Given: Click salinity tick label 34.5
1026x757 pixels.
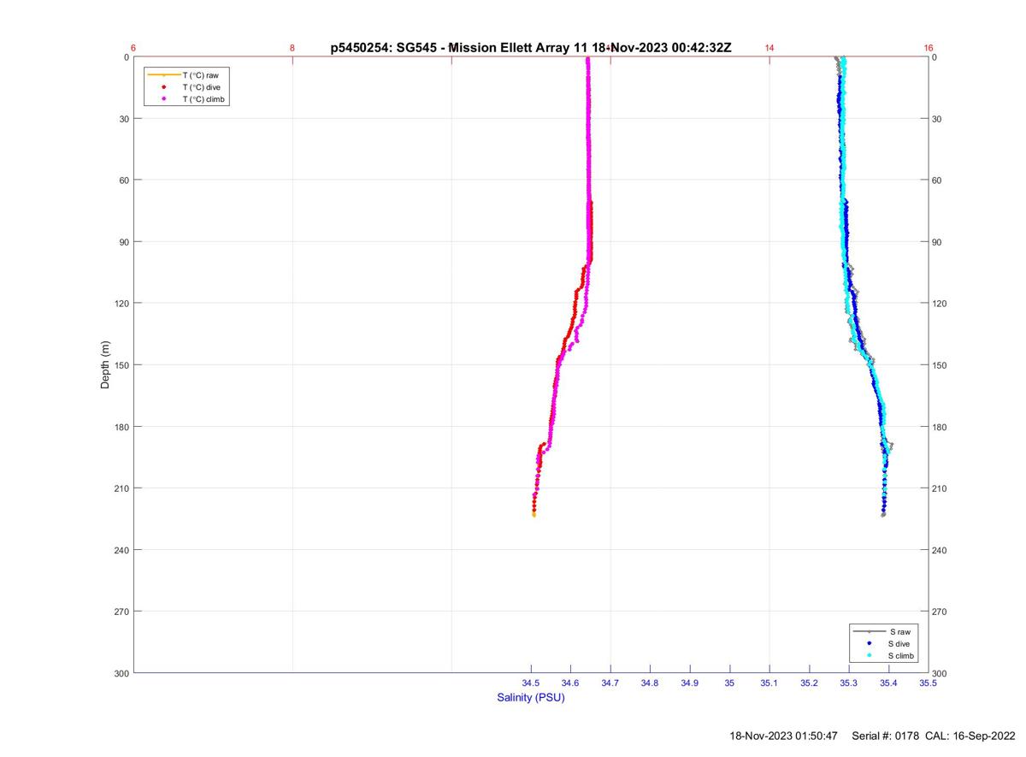Looking at the screenshot, I should [x=531, y=683].
